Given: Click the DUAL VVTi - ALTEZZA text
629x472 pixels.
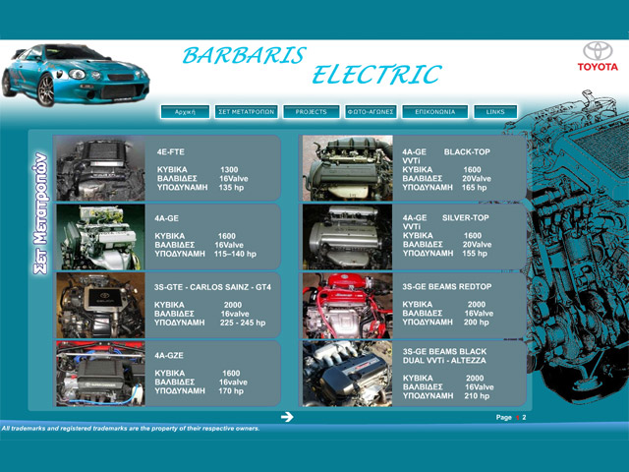Looking at the screenshot, I should click(444, 361).
